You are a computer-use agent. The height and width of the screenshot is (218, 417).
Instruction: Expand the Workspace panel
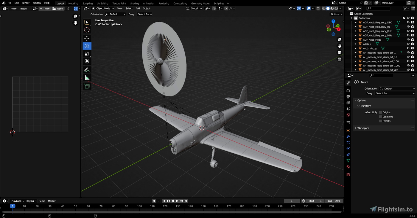point(355,128)
